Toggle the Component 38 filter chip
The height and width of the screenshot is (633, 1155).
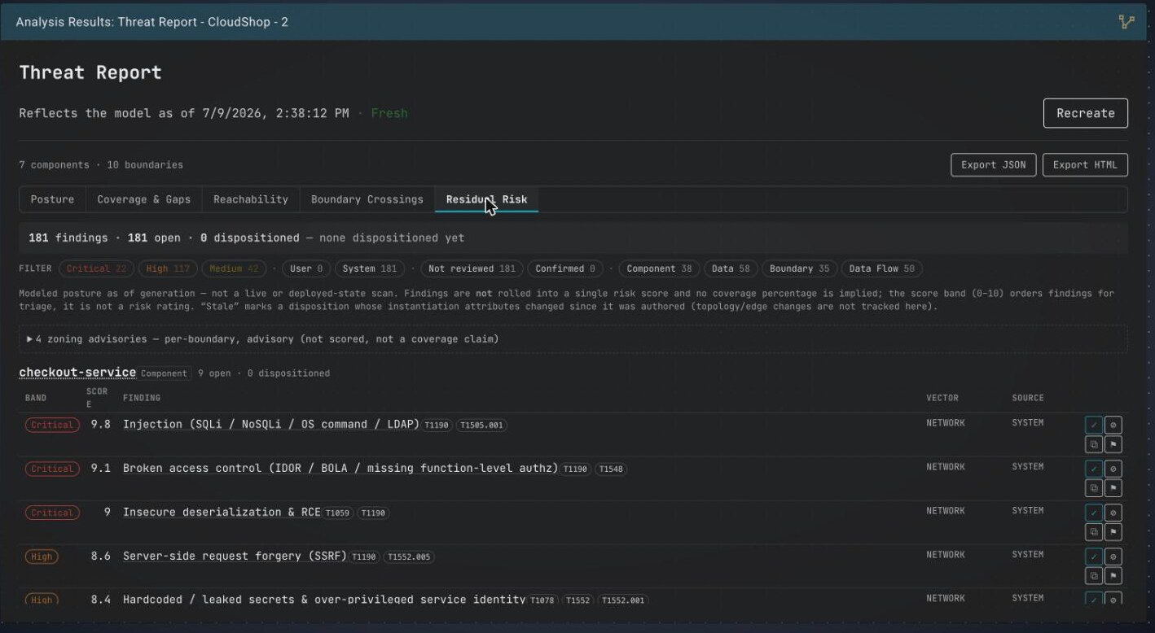[x=659, y=268]
